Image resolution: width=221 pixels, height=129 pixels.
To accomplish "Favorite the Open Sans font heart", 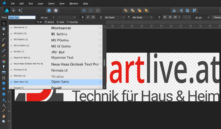I will [x=100, y=82].
